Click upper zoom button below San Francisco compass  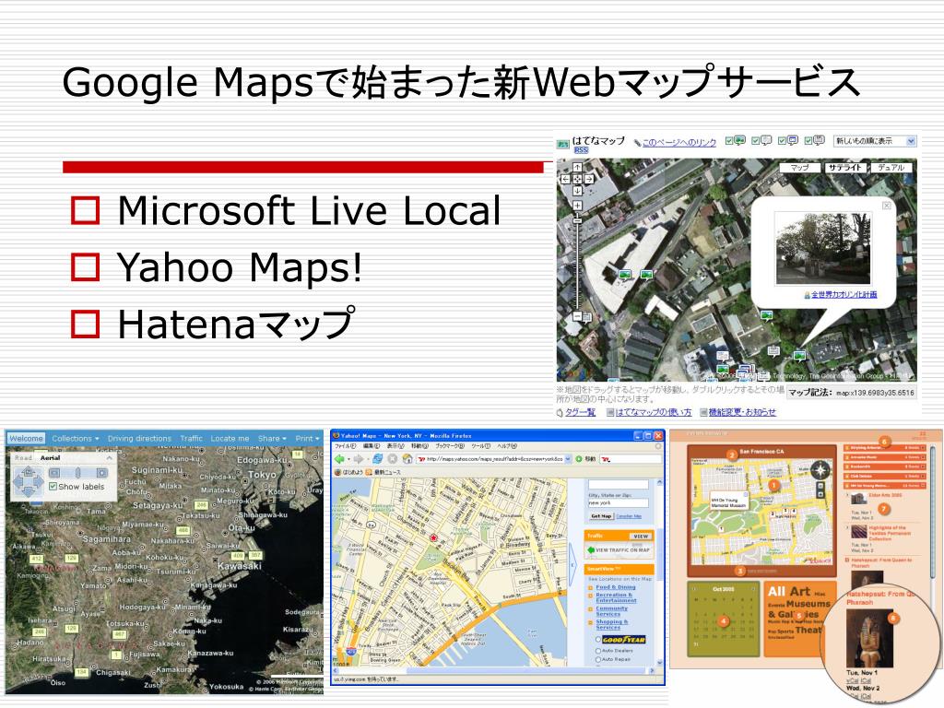820,485
